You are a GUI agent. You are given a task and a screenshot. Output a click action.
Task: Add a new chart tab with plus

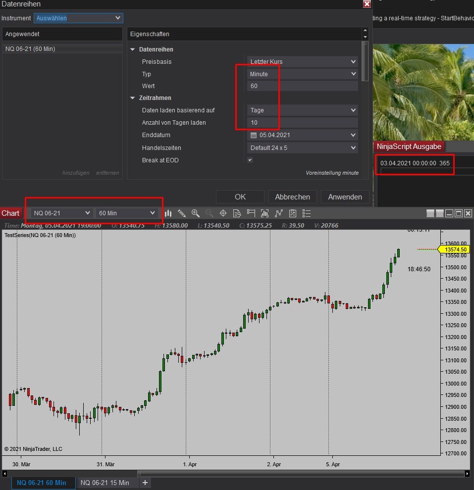click(x=145, y=483)
